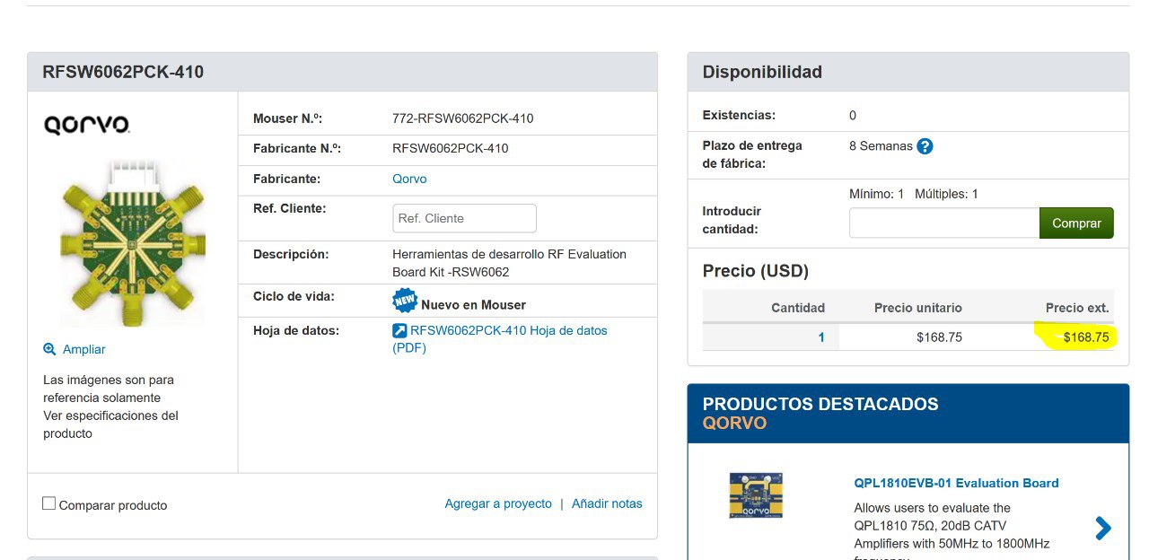
Task: Select Agregar a proyecto
Action: pos(498,503)
